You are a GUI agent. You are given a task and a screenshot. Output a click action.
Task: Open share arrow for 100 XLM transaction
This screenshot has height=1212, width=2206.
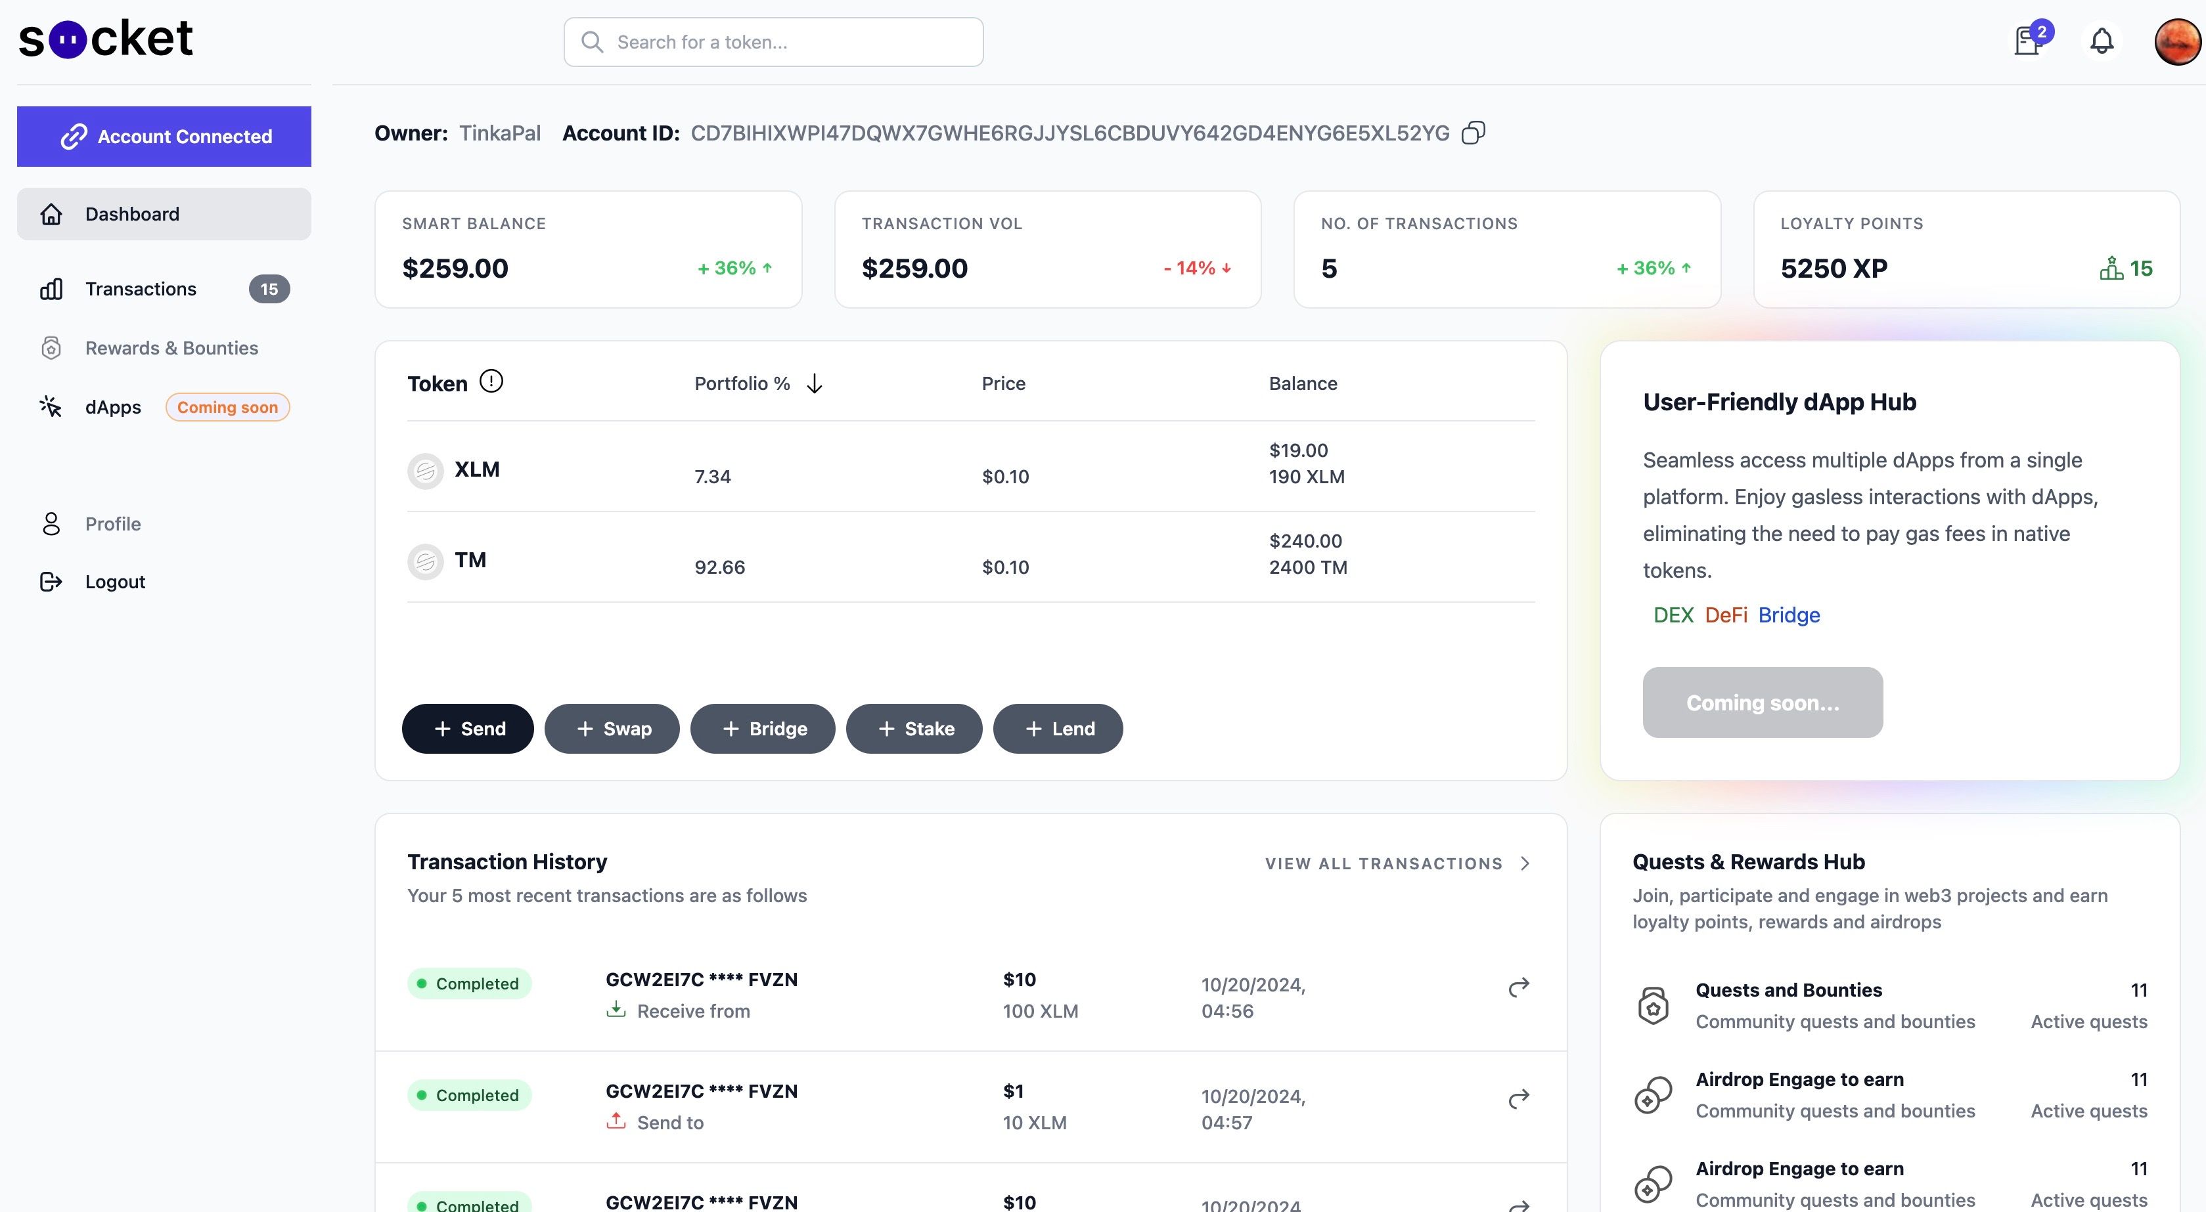click(1518, 987)
